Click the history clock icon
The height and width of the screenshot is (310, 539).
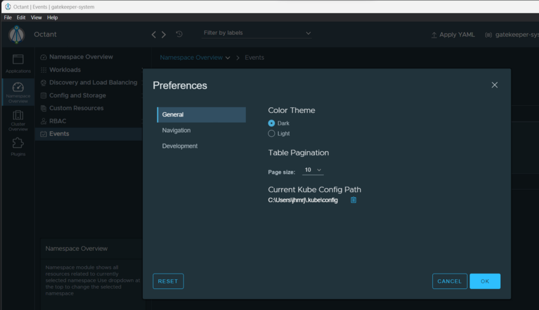(179, 35)
